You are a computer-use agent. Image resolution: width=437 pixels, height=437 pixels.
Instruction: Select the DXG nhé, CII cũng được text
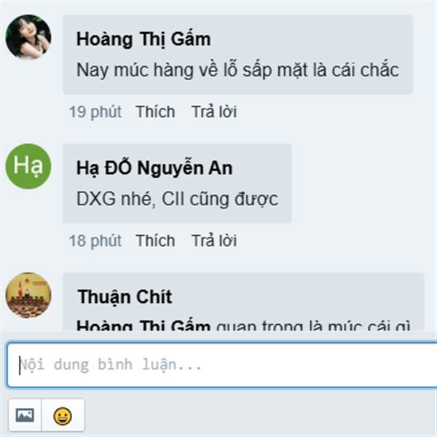coord(177,200)
